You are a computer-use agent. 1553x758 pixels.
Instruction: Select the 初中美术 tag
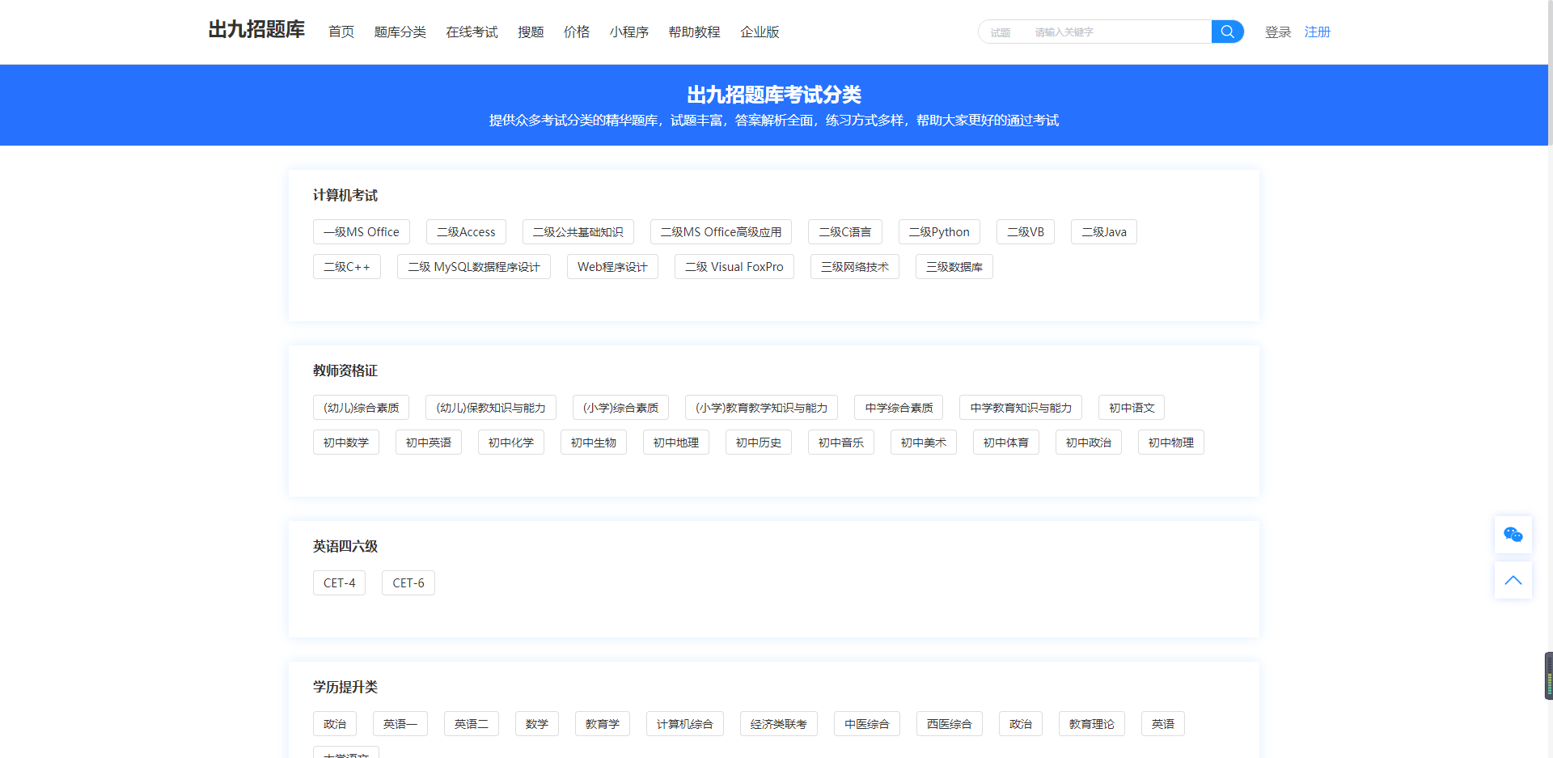[x=924, y=443]
